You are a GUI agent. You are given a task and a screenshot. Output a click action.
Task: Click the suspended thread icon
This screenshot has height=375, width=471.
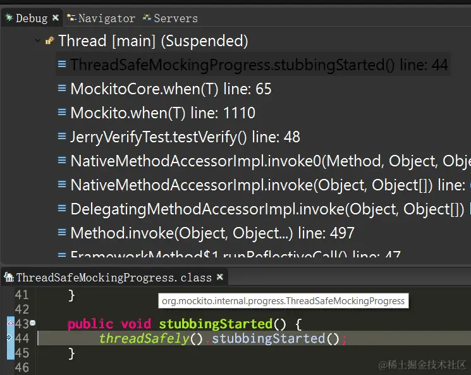(49, 40)
